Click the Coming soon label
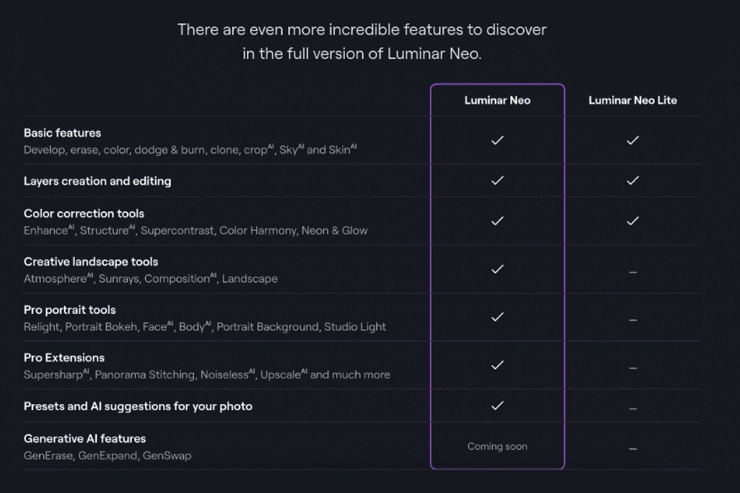 [x=497, y=446]
